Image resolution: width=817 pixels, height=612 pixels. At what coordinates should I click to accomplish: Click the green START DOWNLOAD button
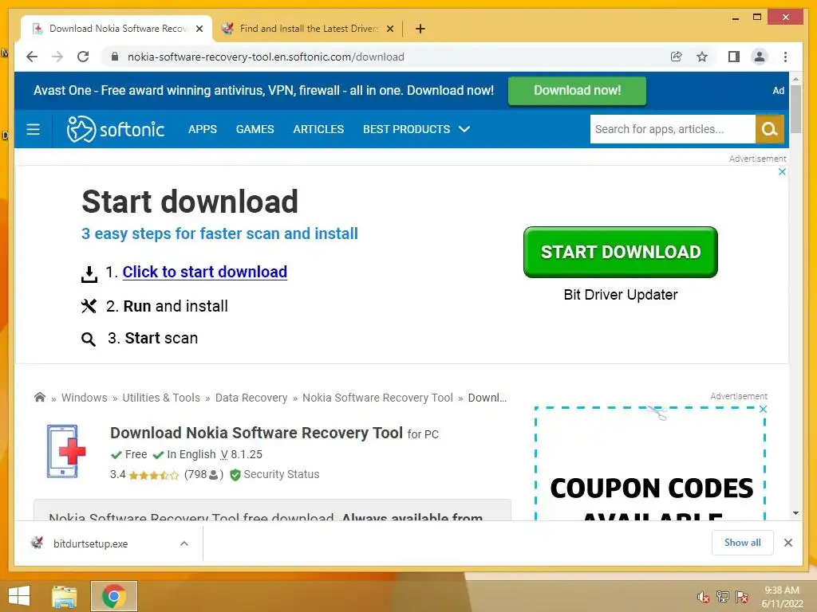pyautogui.click(x=621, y=252)
